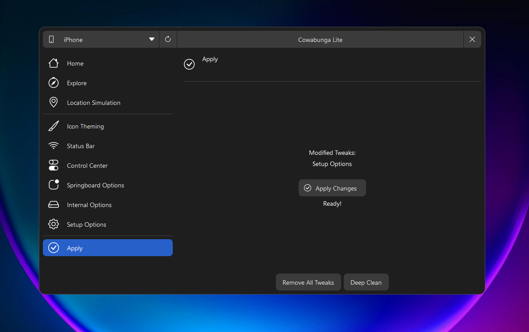
Task: Open Icon Theming label
Action: click(x=85, y=126)
